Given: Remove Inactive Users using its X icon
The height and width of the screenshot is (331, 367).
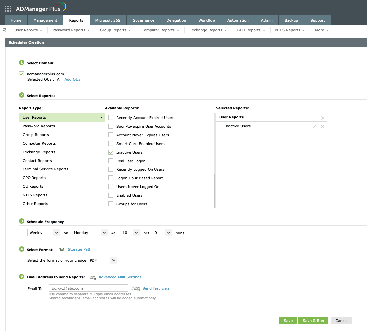Looking at the screenshot, I should pos(322,126).
